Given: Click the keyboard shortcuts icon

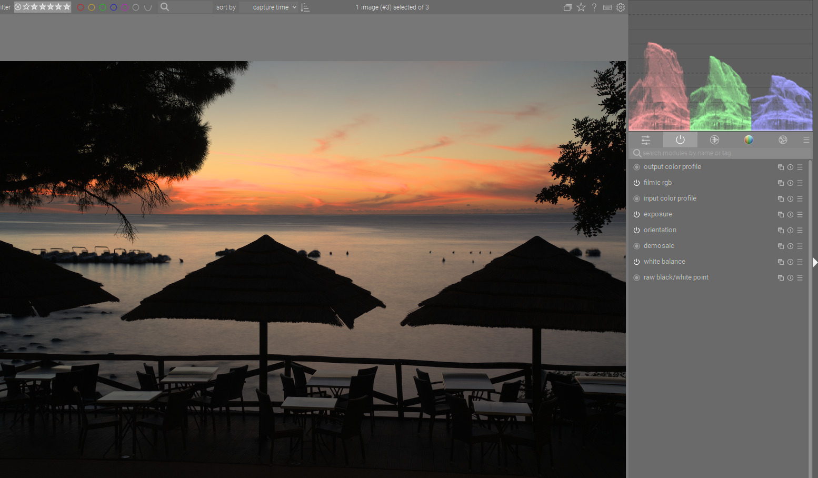Looking at the screenshot, I should (x=607, y=7).
